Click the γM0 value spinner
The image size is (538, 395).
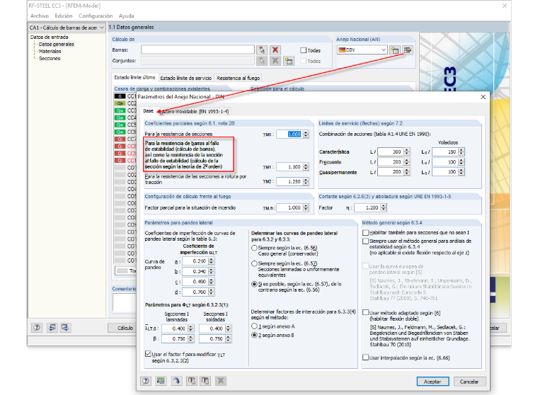click(x=306, y=134)
